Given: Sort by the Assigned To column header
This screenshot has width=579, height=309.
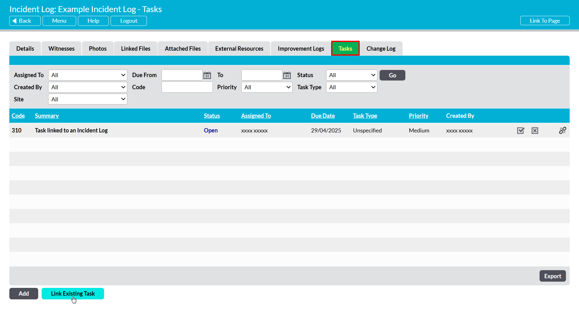Looking at the screenshot, I should 256,116.
